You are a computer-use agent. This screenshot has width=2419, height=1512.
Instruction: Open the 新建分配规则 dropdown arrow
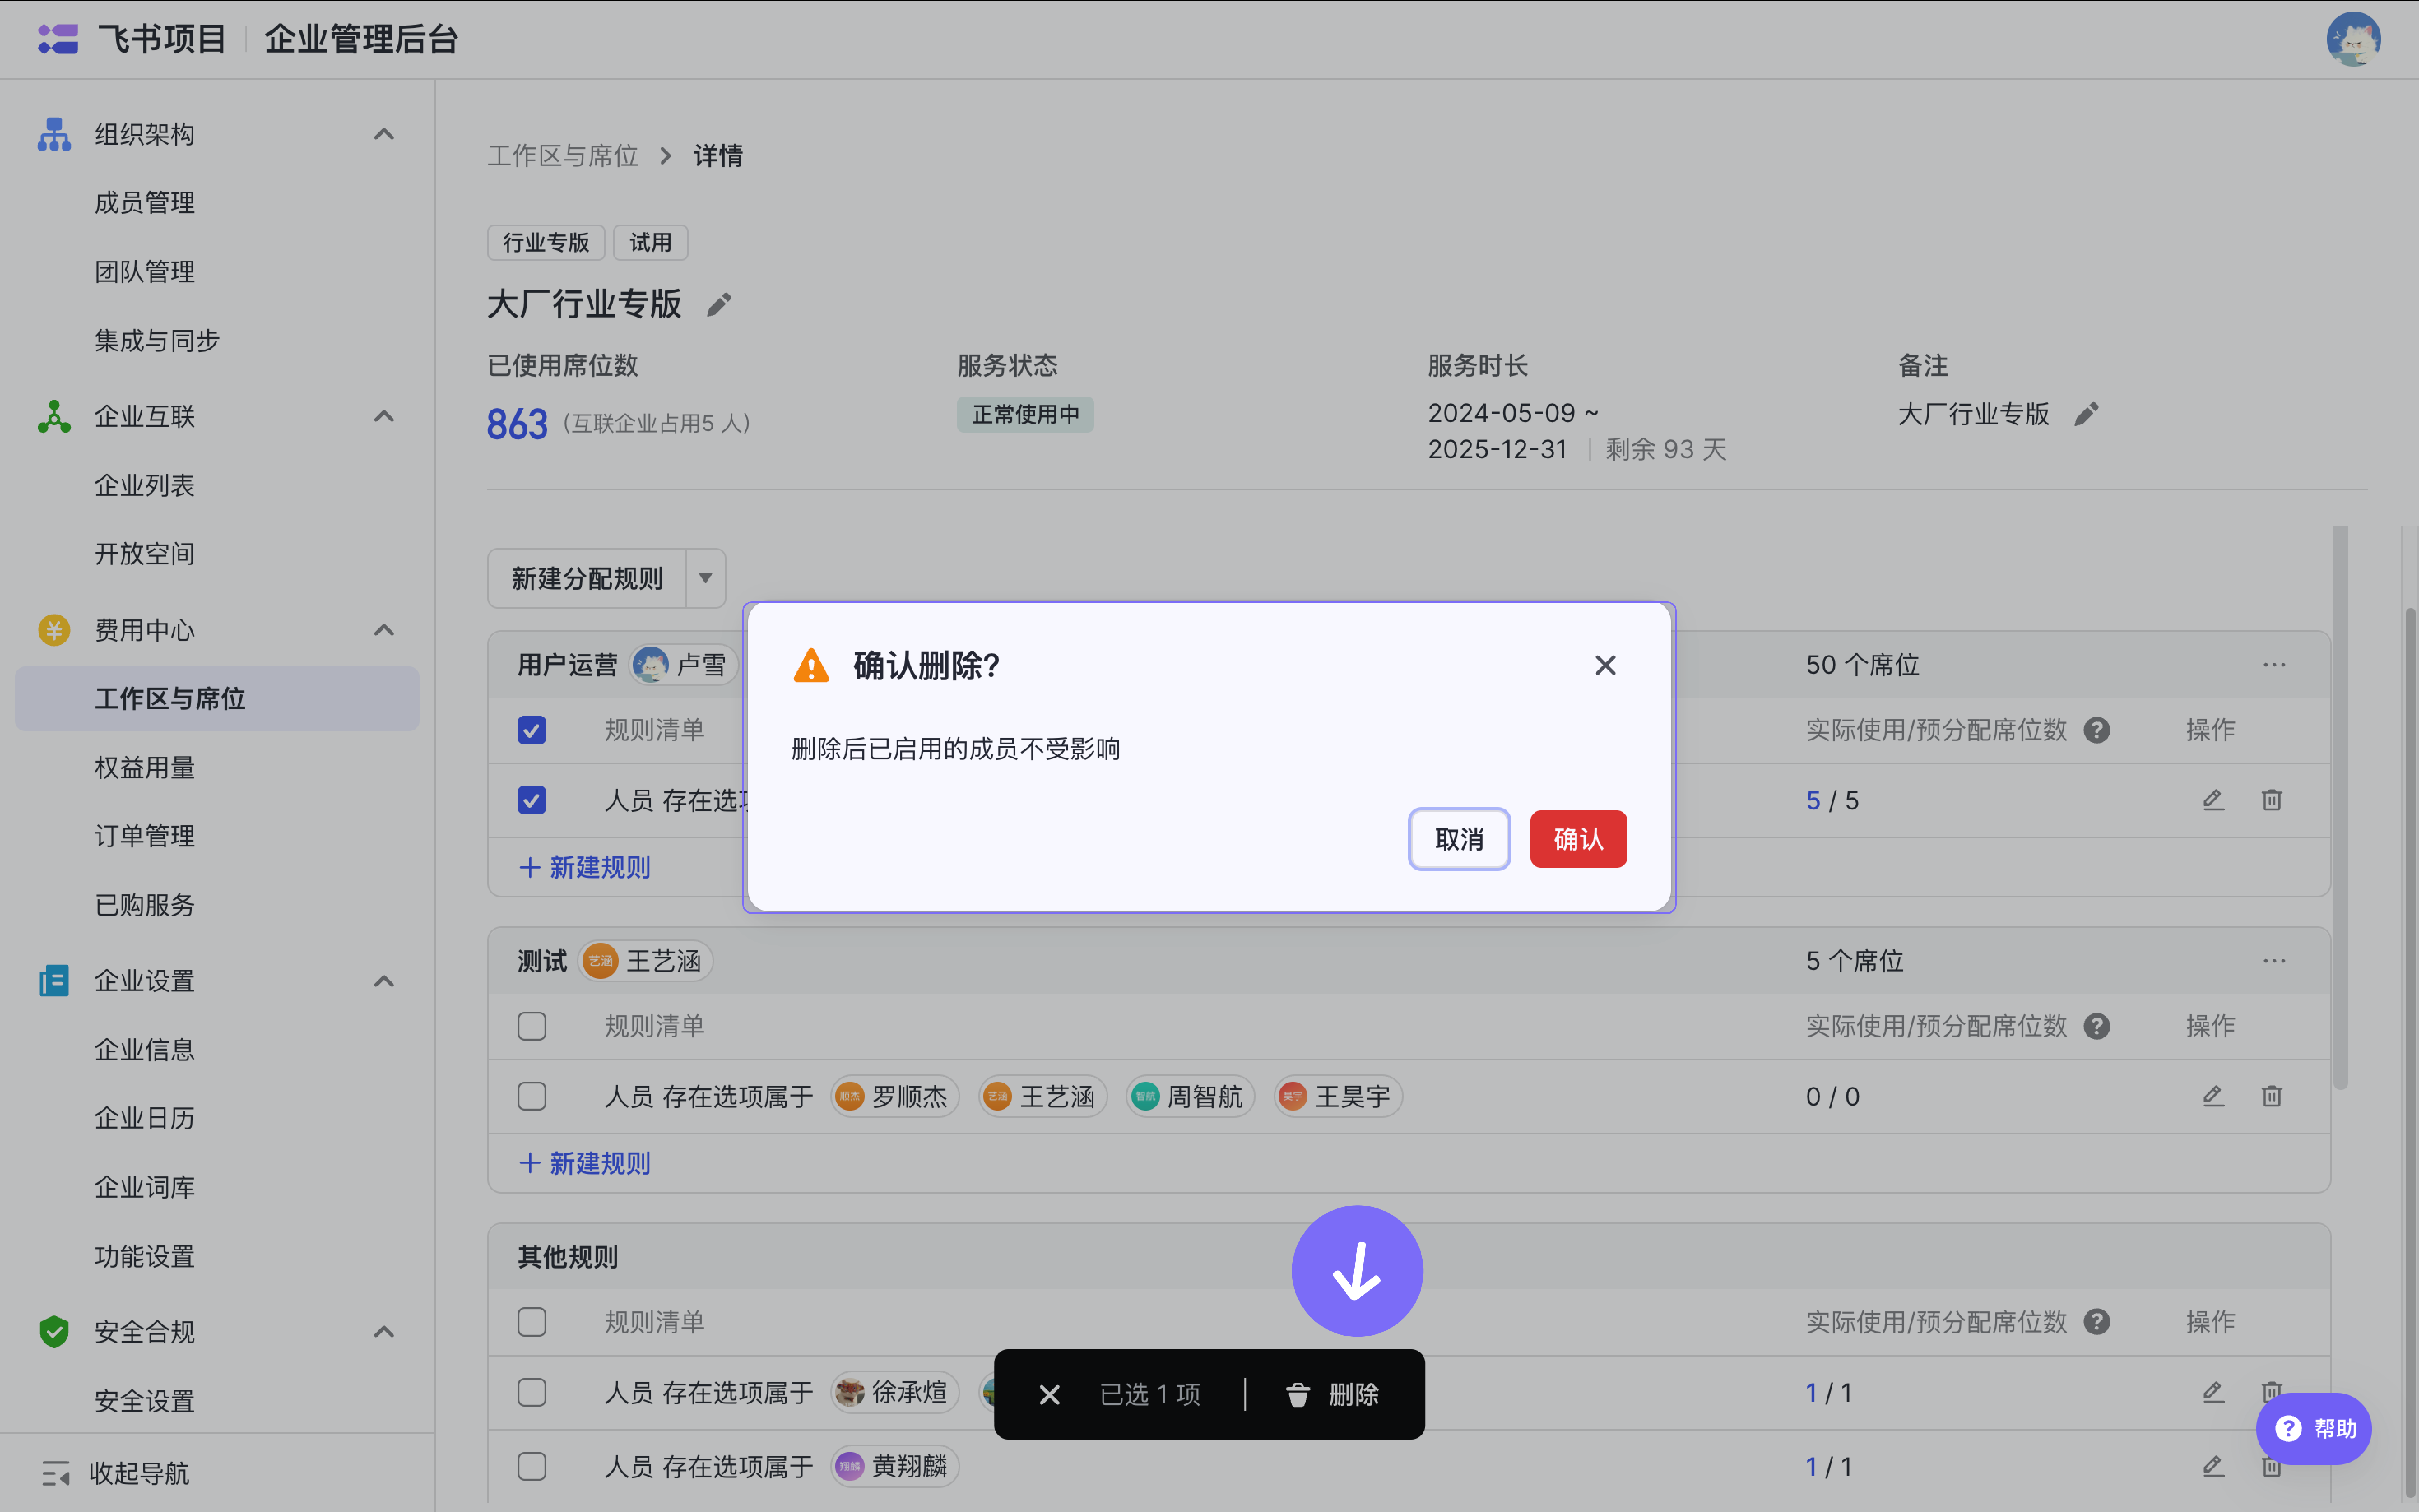[x=706, y=578]
